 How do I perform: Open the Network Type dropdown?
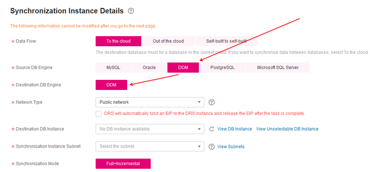(x=149, y=102)
